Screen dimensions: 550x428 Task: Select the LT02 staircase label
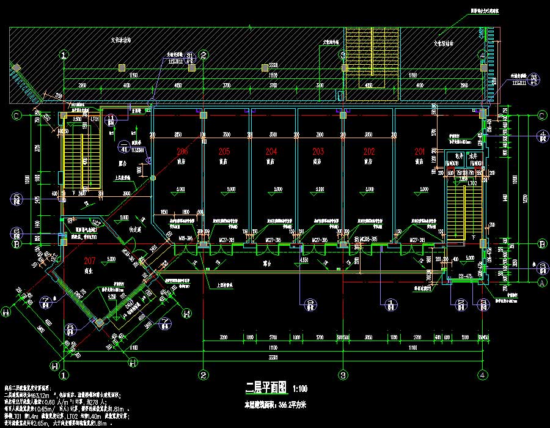pyautogui.click(x=472, y=183)
